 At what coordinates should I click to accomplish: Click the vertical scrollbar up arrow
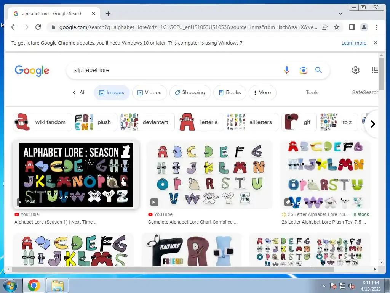pyautogui.click(x=381, y=55)
